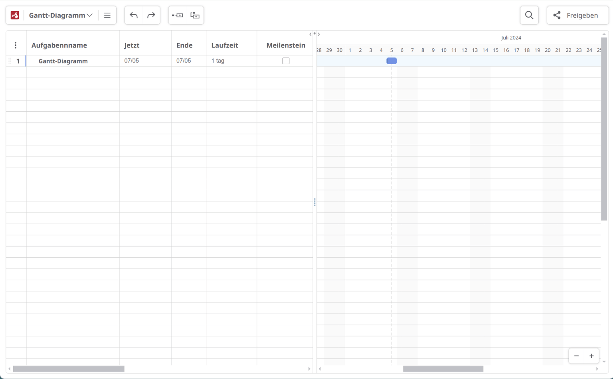Image resolution: width=613 pixels, height=379 pixels.
Task: Click the Laufzeit cell 1 tag
Action: coord(231,61)
